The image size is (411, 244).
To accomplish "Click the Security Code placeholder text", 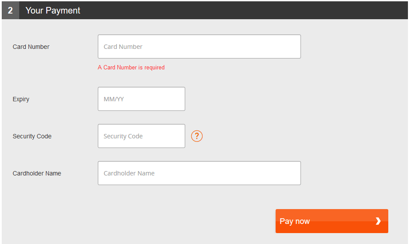I will coord(123,136).
